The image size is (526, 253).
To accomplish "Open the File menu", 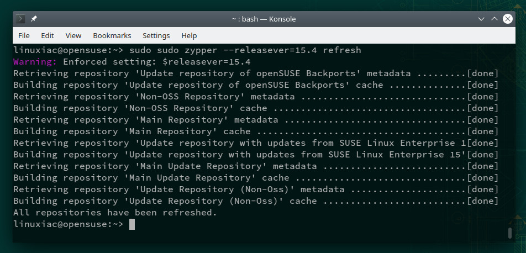I will 24,35.
